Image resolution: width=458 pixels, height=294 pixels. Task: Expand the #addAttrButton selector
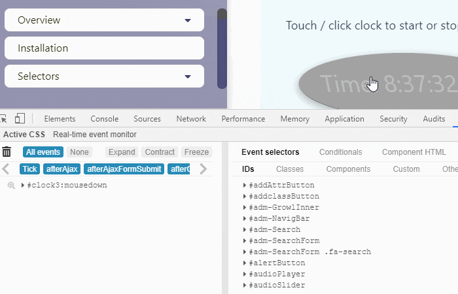click(245, 186)
